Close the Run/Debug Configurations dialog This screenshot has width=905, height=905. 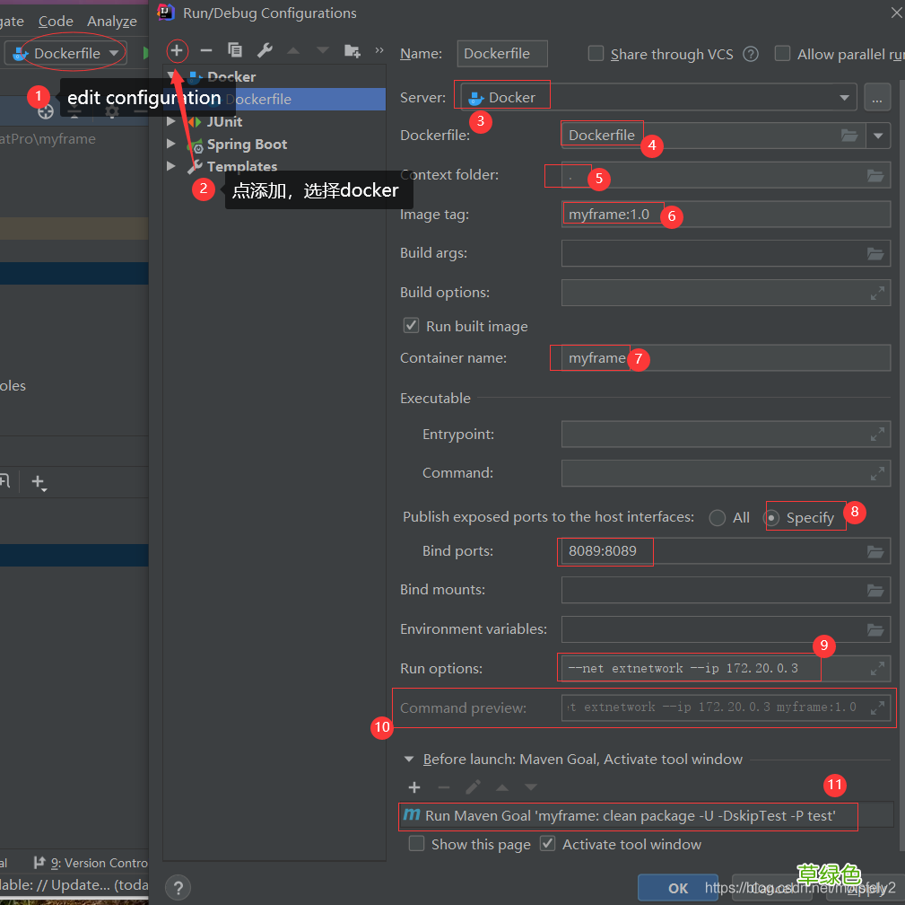tap(896, 13)
